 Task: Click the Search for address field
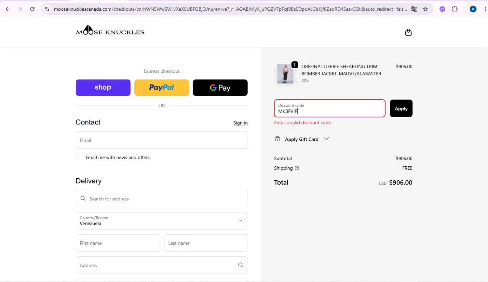click(162, 199)
